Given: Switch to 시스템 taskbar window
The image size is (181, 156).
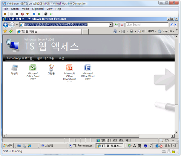Looking at the screenshot, I should coord(53,146).
